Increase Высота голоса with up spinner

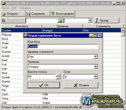coord(58,75)
